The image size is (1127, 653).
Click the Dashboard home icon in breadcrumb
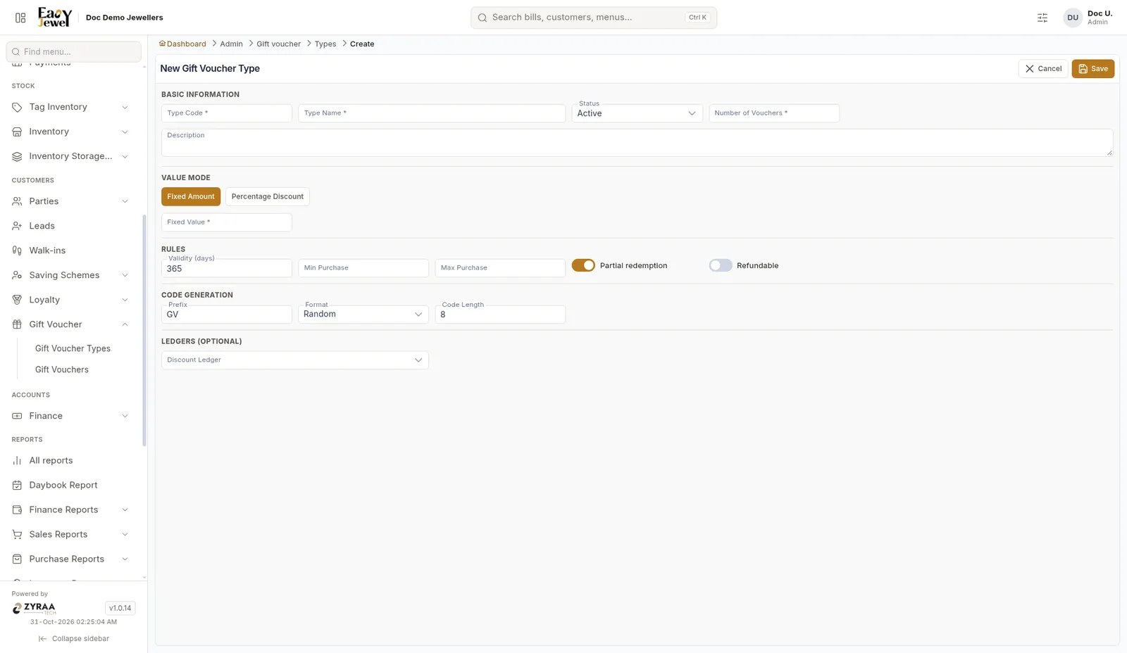tap(162, 44)
